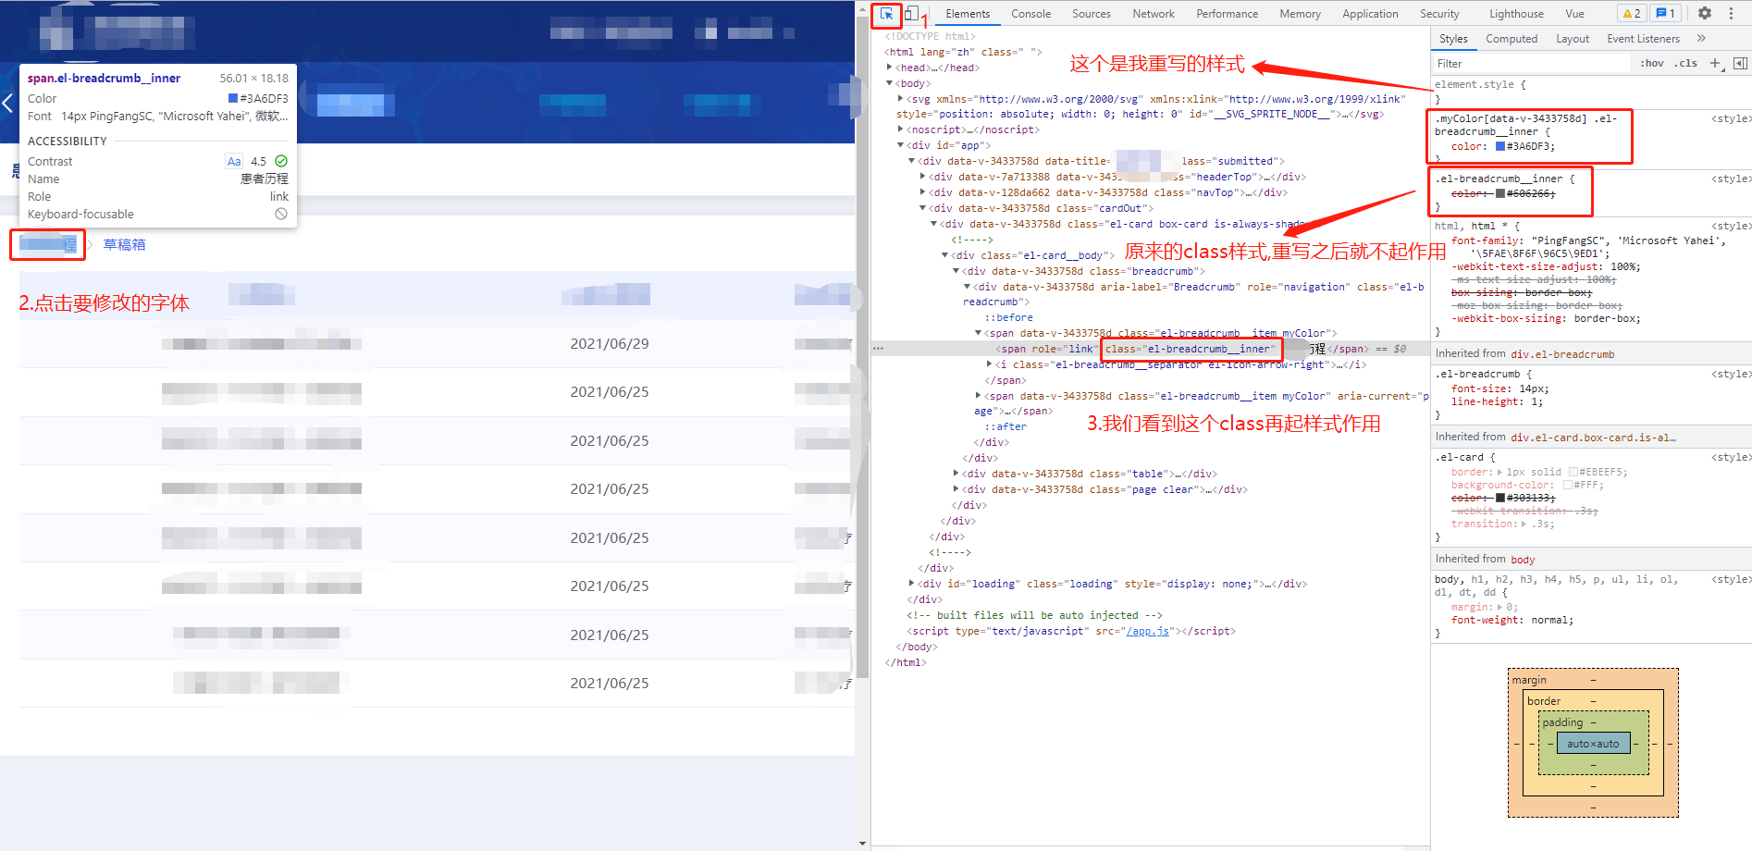
Task: Select the Event Listeners sub-tab
Action: tap(1643, 39)
